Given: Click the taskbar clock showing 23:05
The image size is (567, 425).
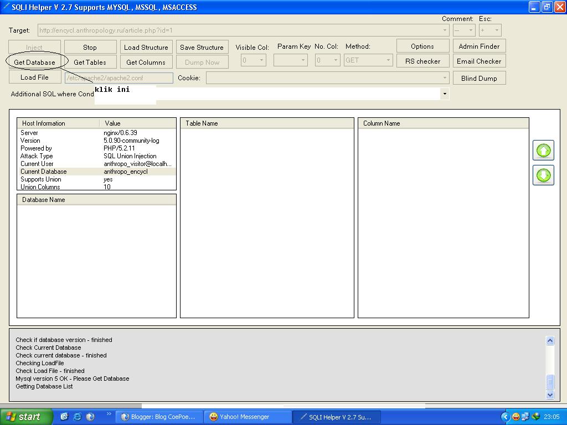Looking at the screenshot, I should tap(552, 417).
